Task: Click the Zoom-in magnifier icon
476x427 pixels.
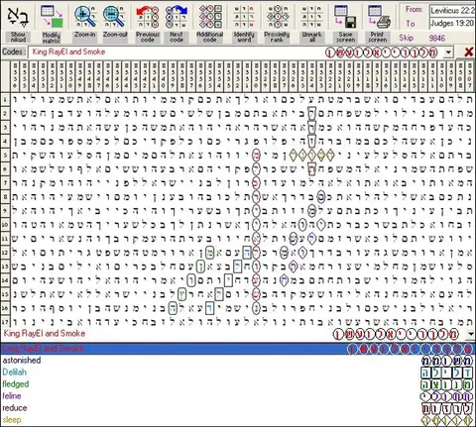Action: [x=85, y=17]
